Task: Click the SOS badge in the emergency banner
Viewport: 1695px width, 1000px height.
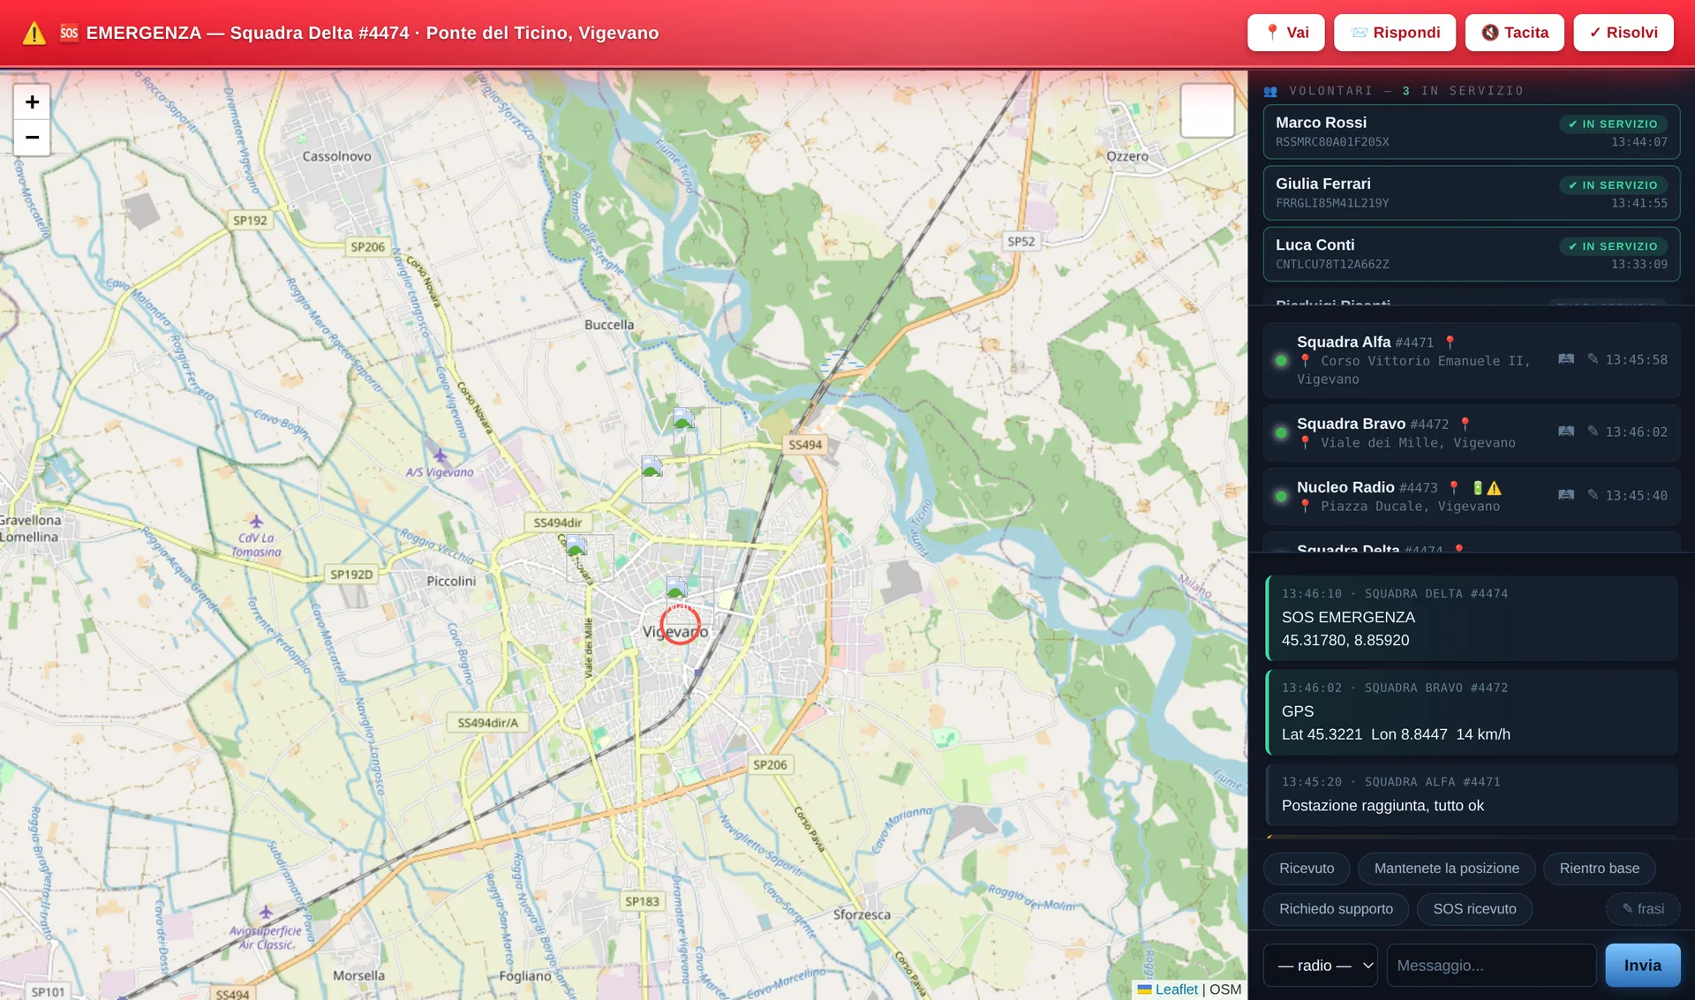Action: [x=69, y=33]
